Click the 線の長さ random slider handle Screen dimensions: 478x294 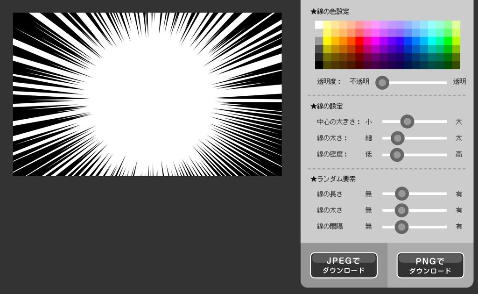point(402,194)
